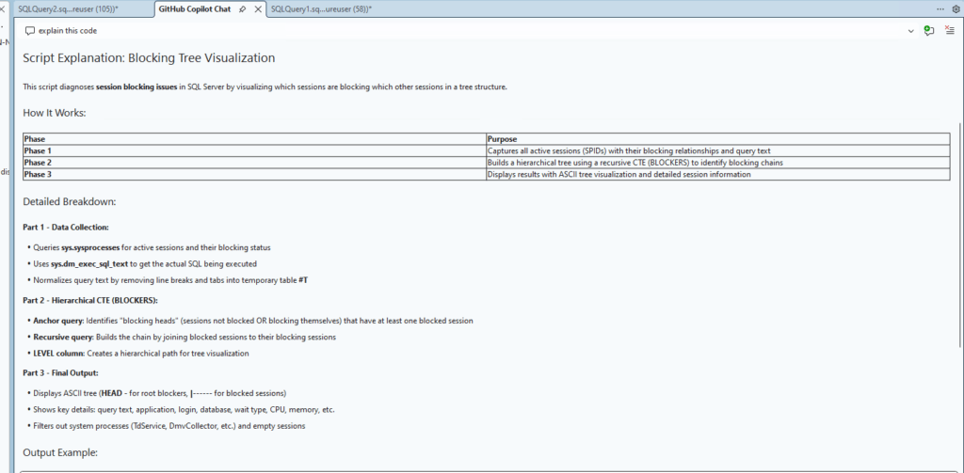The image size is (964, 473).
Task: Click the chat bubble icon beside explain this code
Action: 30,30
